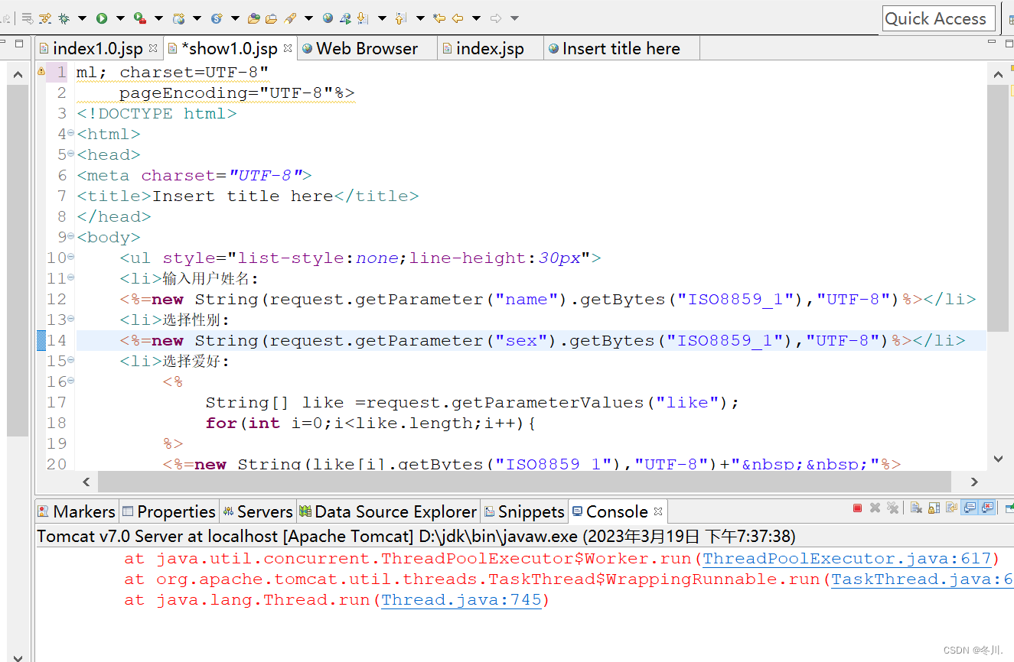Image resolution: width=1014 pixels, height=662 pixels.
Task: Toggle the Scroll Lock icon in Console
Action: coord(934,508)
